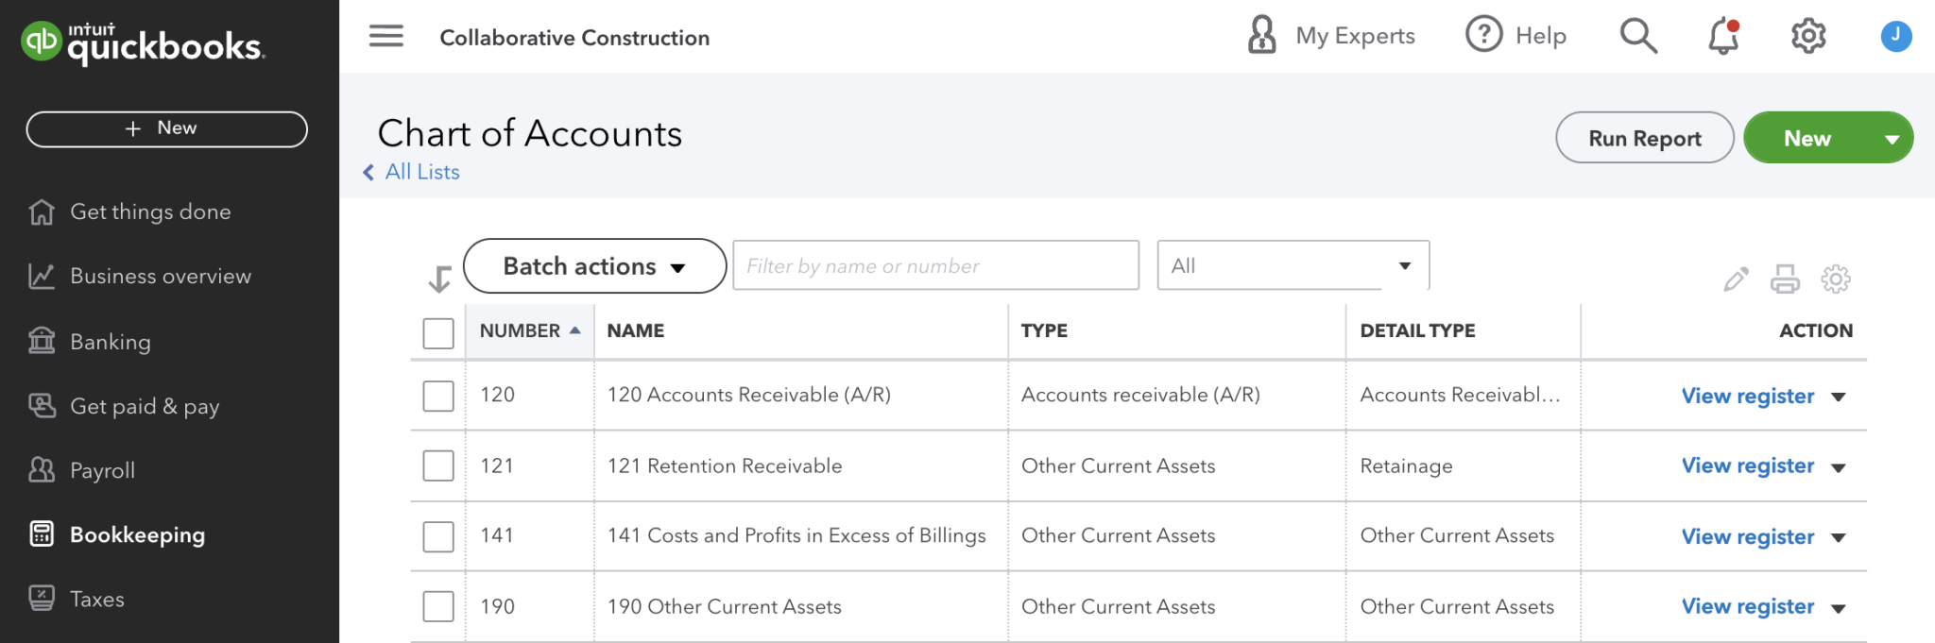Expand the arrow beside green New button

tap(1892, 139)
